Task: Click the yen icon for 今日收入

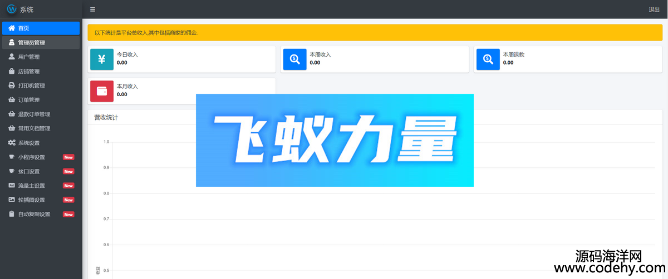Action: click(x=102, y=59)
